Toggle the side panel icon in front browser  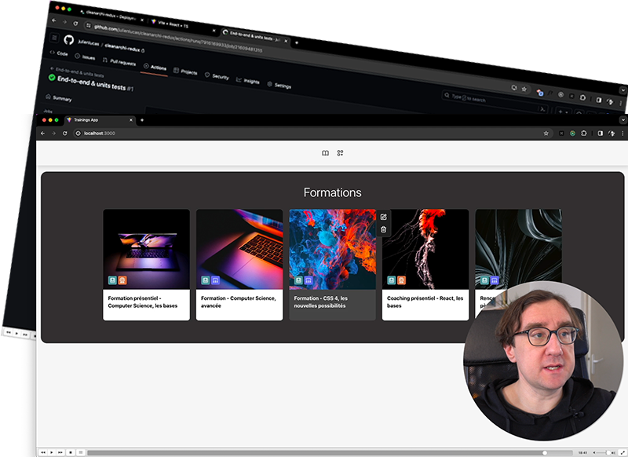(x=600, y=133)
